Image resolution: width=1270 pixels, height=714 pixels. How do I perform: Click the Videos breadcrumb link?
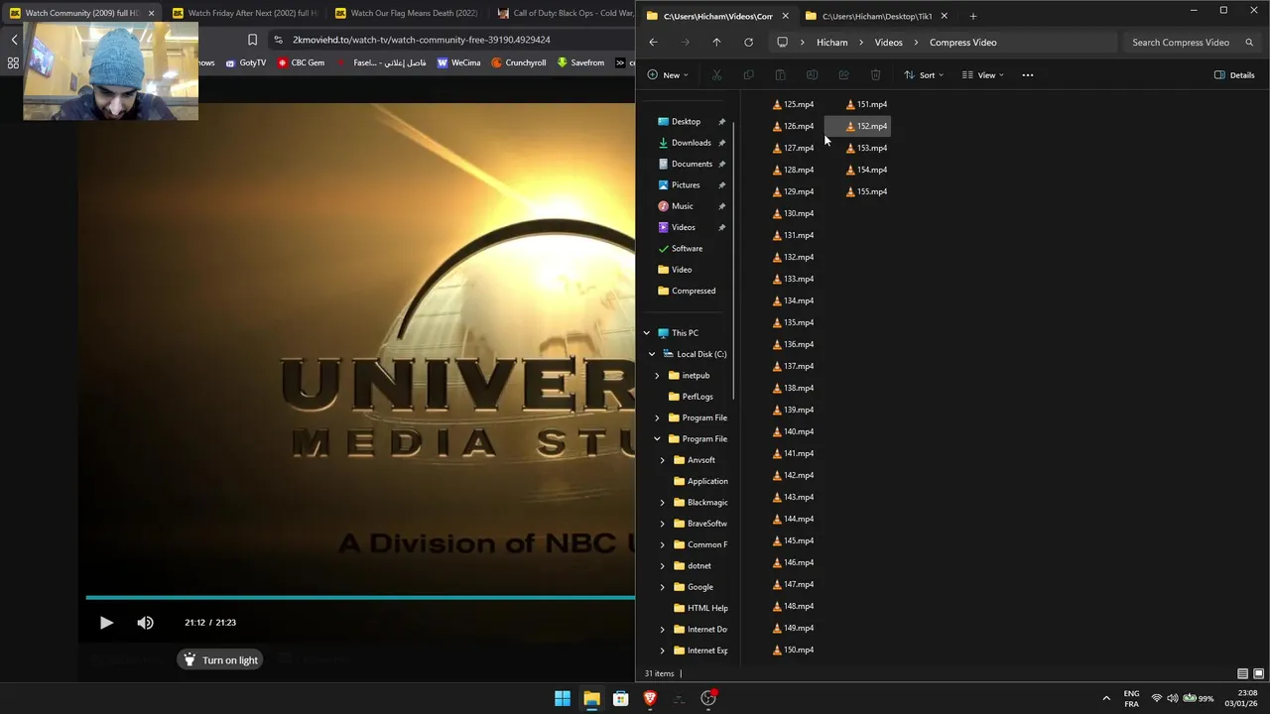pos(888,43)
